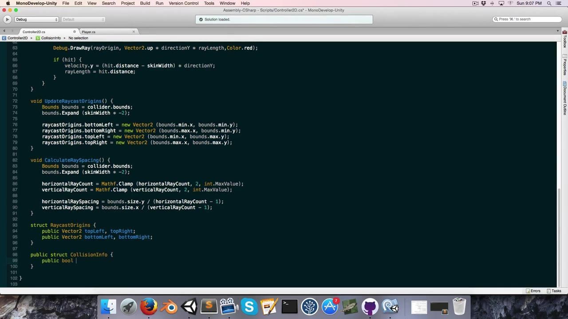Close the Player.cs tab
Image resolution: width=568 pixels, height=319 pixels.
[134, 31]
